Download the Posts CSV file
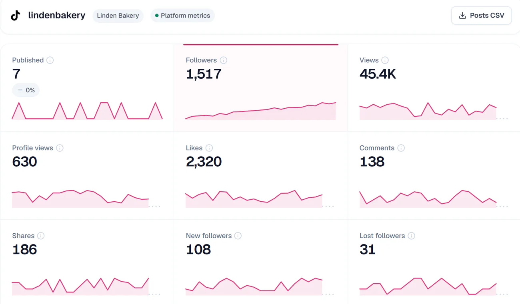The height and width of the screenshot is (304, 520). tap(481, 16)
